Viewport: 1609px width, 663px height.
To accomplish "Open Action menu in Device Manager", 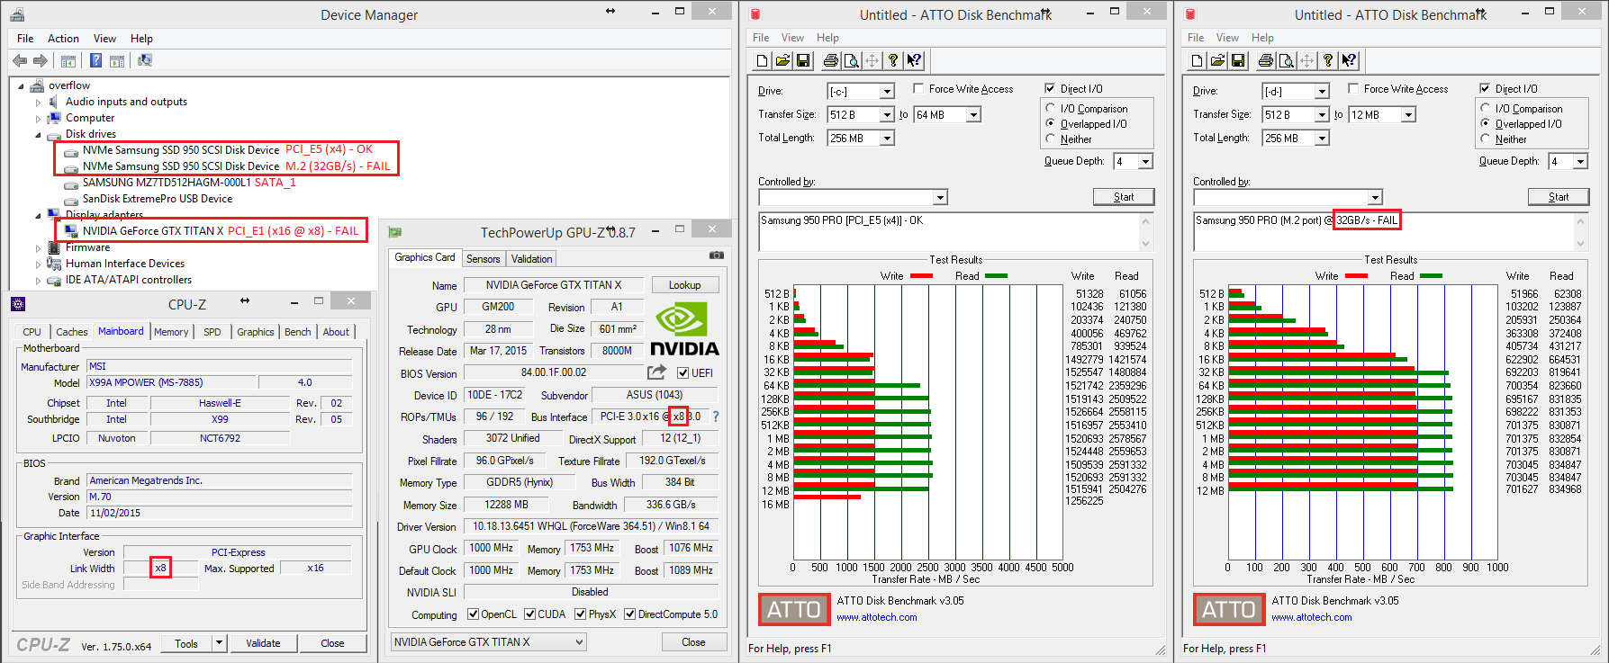I will [63, 39].
